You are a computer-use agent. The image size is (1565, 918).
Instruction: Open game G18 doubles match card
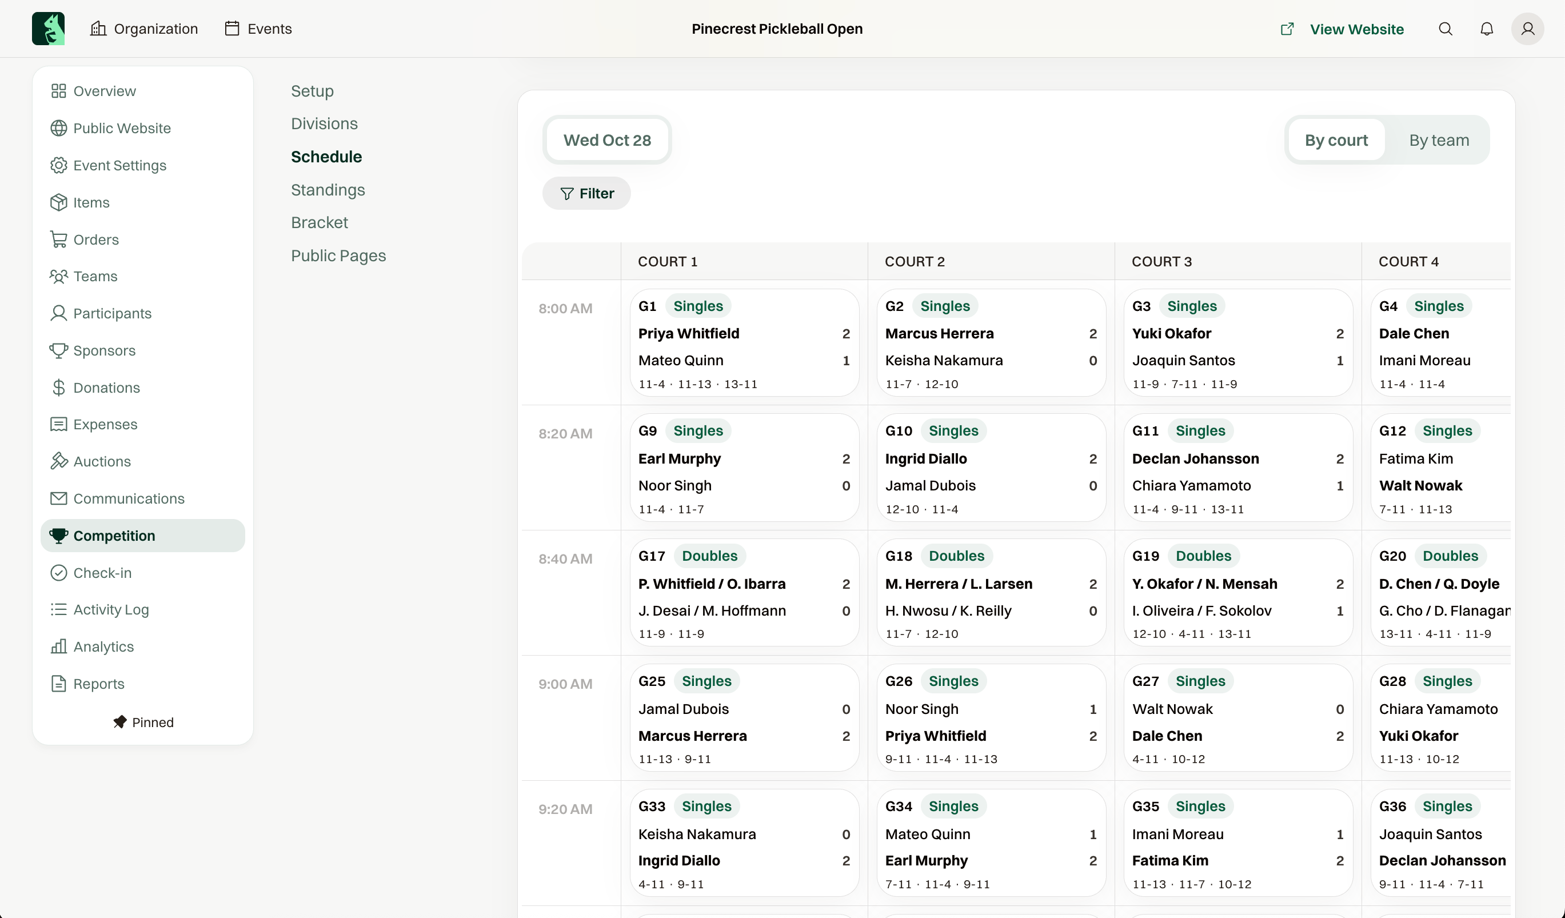point(991,593)
